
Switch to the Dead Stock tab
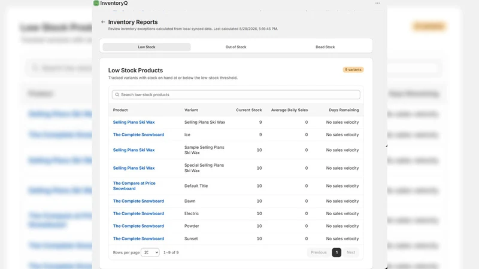(325, 47)
